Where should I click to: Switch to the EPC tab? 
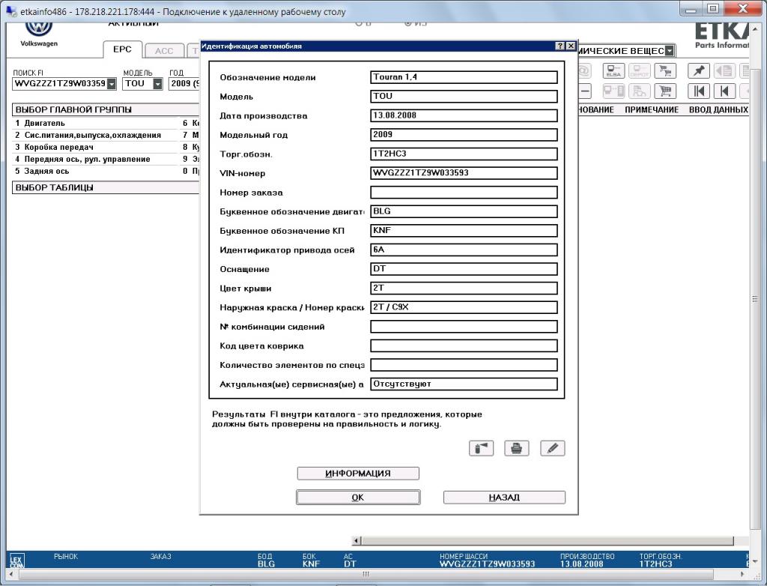pyautogui.click(x=122, y=49)
